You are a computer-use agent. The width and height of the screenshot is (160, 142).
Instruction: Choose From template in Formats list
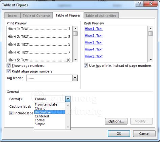point(50,104)
